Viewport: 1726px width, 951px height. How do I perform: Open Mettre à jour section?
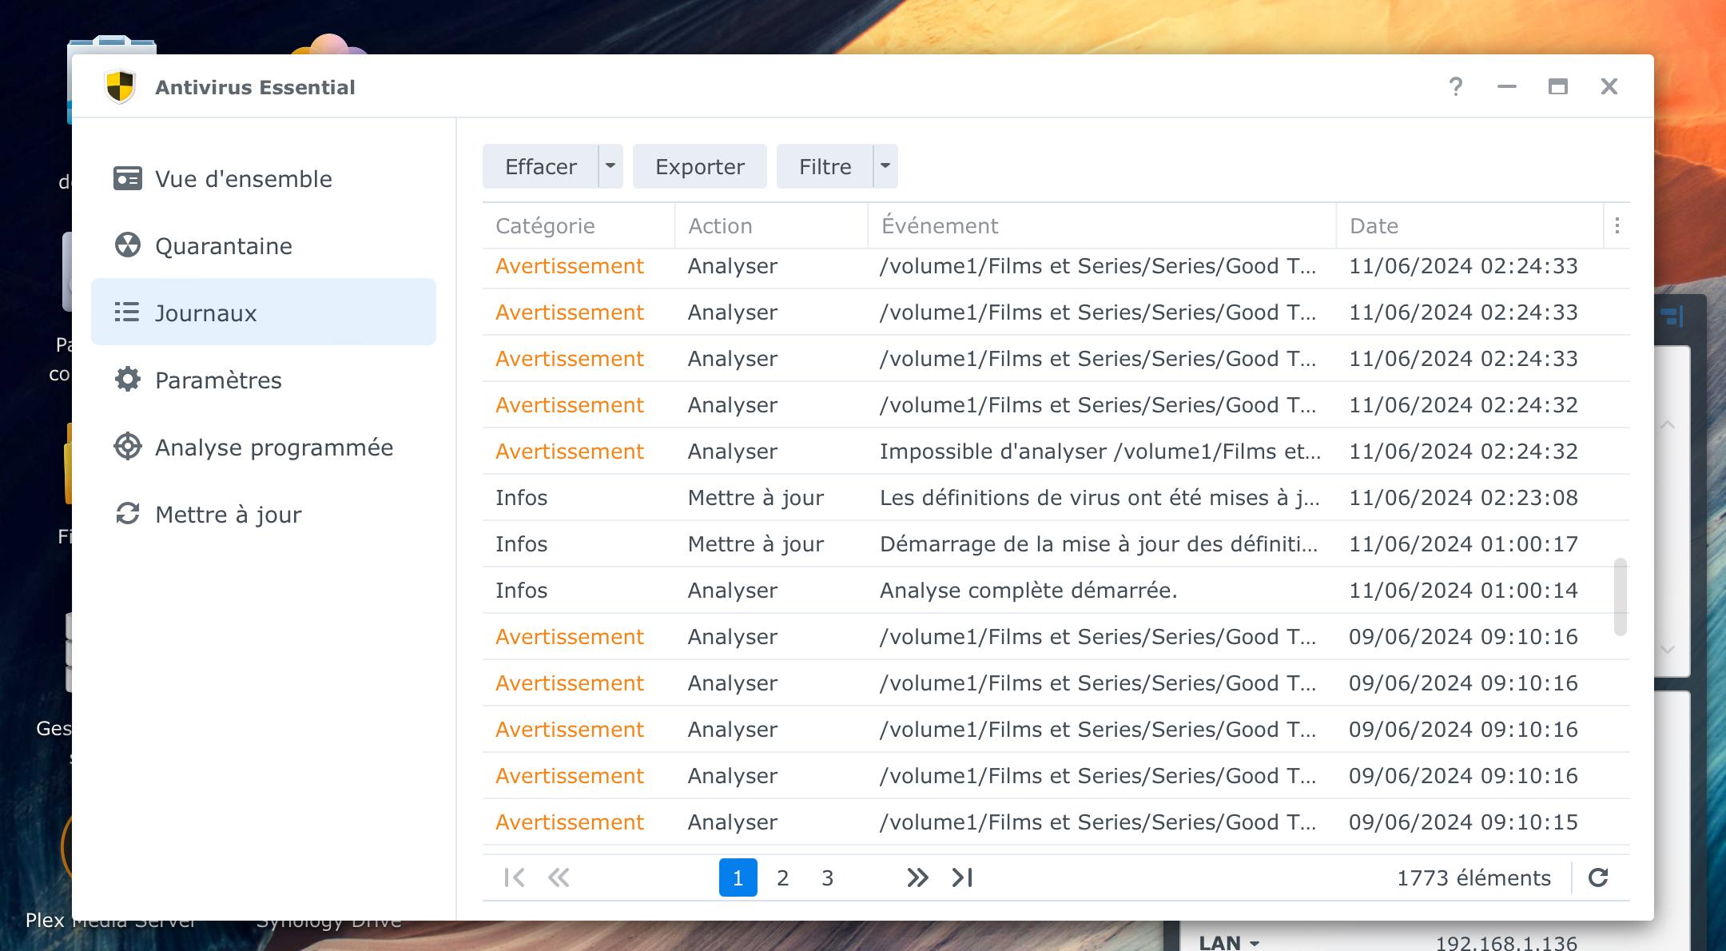tap(228, 515)
